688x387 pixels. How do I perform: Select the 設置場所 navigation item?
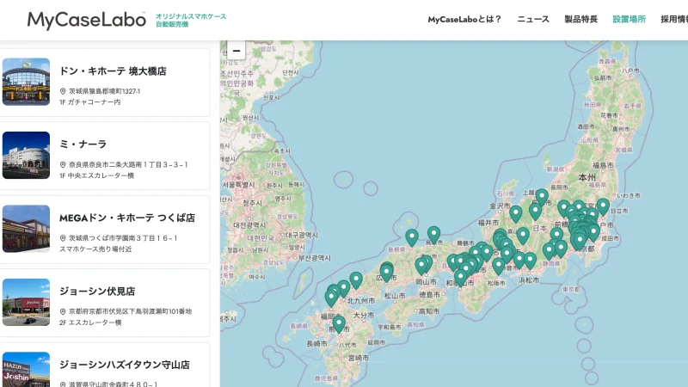(630, 19)
